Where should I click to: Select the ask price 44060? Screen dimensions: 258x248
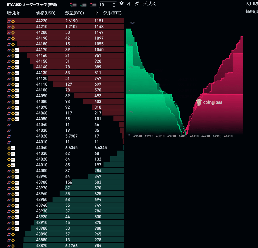tap(42, 113)
